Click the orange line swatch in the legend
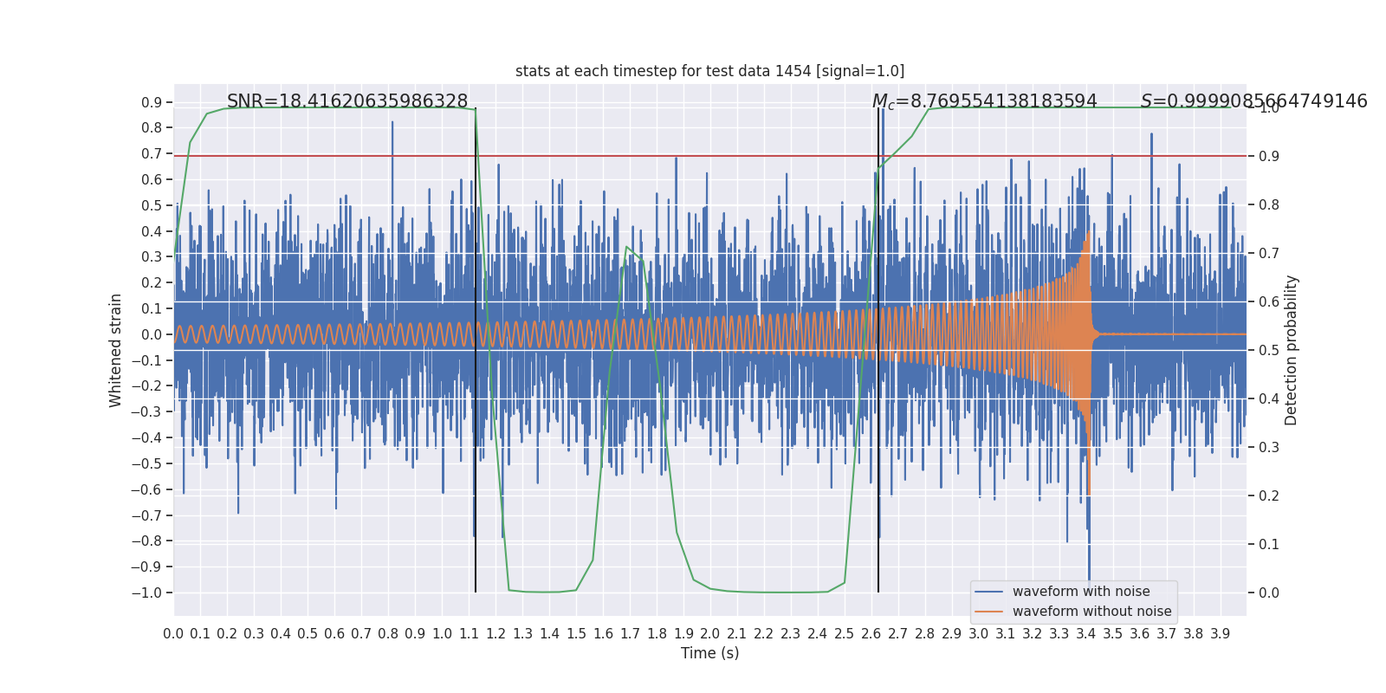Viewport: 1386px width, 693px height. click(x=988, y=612)
